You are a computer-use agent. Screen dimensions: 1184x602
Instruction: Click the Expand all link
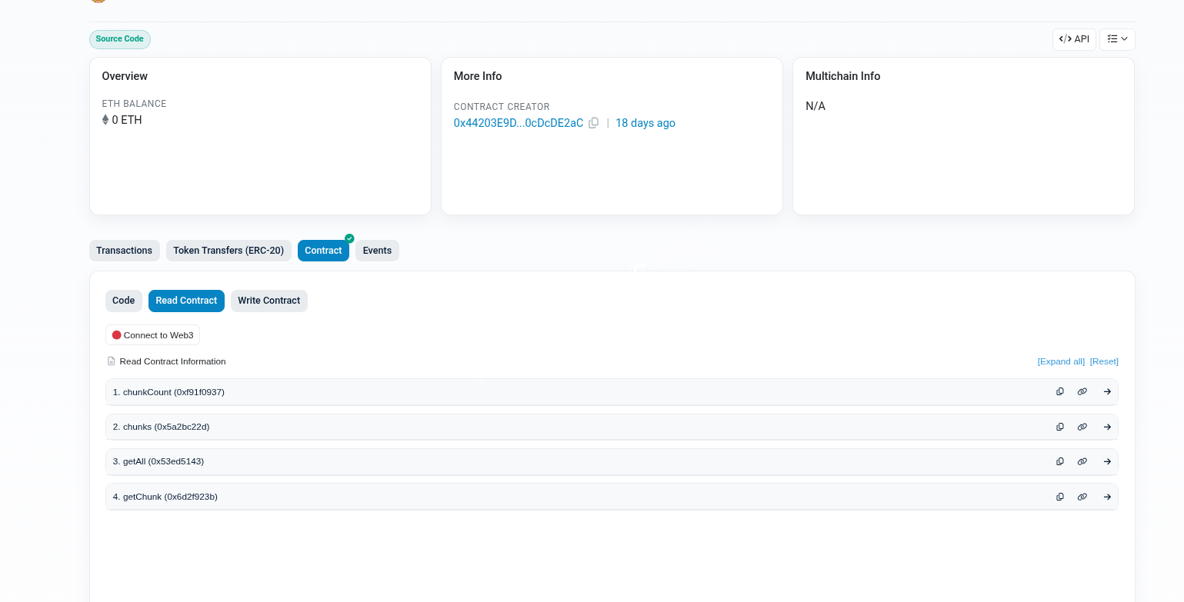point(1061,361)
